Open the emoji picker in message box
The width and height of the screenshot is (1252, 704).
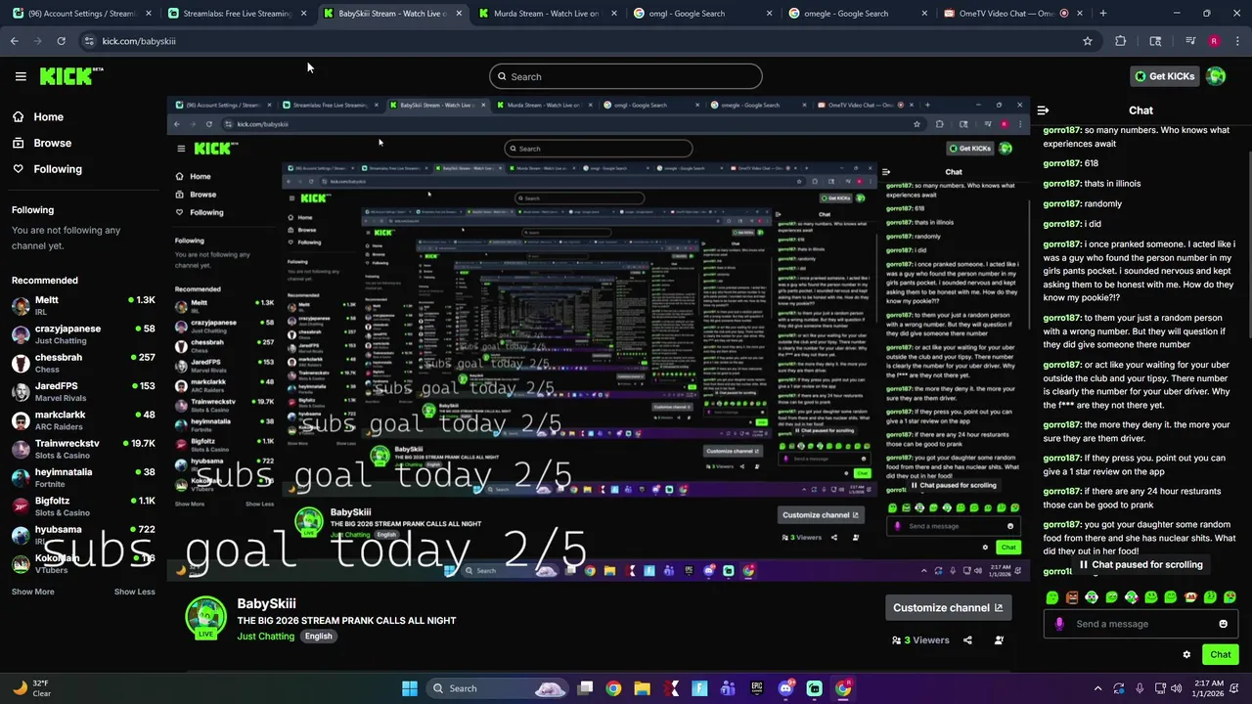(x=1223, y=624)
